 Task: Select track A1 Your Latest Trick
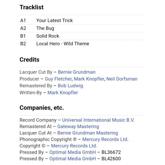82,20
